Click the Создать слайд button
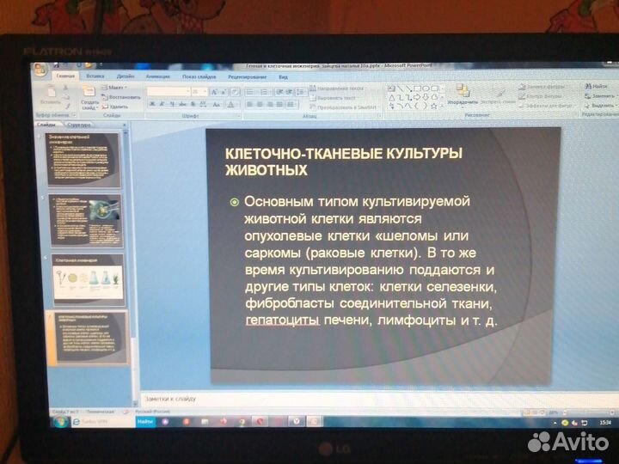The image size is (619, 464). pos(89,98)
